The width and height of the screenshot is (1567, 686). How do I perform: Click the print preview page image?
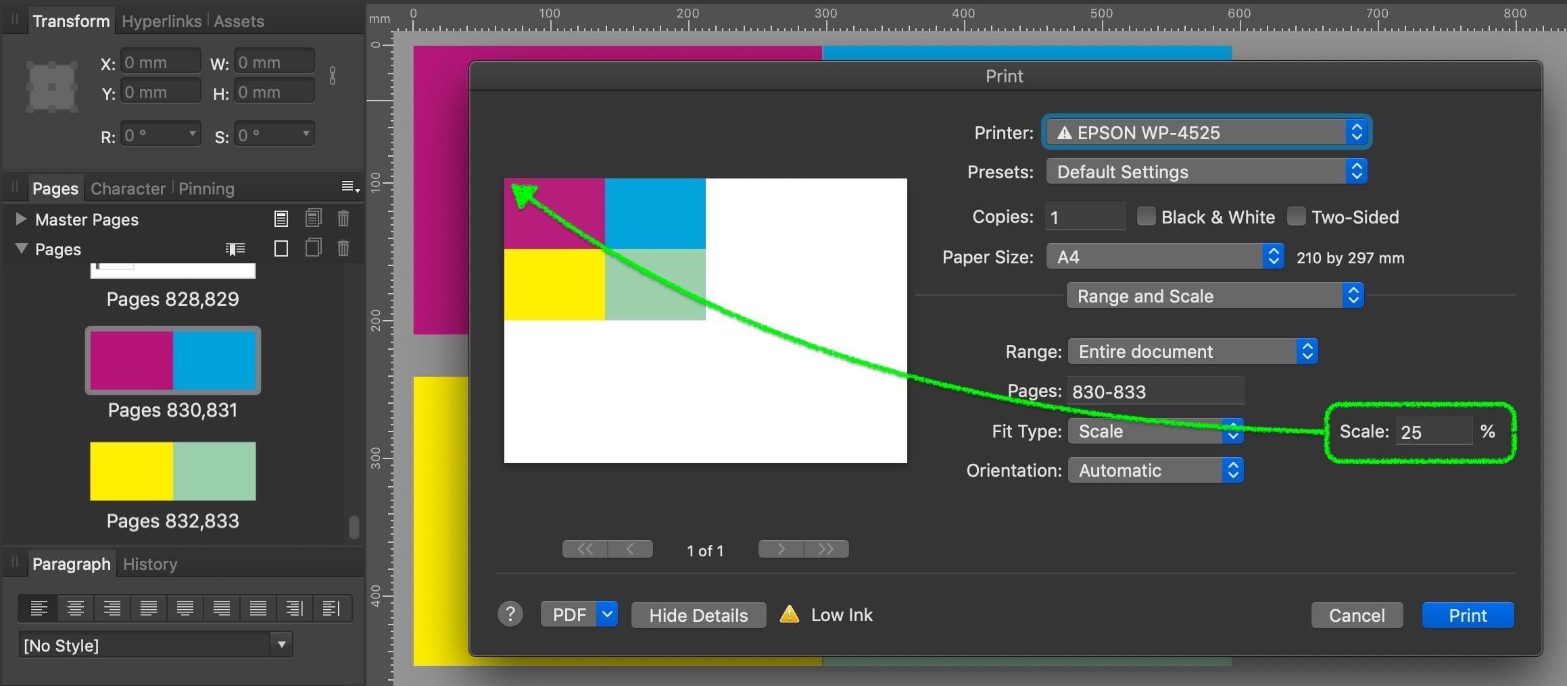tap(705, 320)
